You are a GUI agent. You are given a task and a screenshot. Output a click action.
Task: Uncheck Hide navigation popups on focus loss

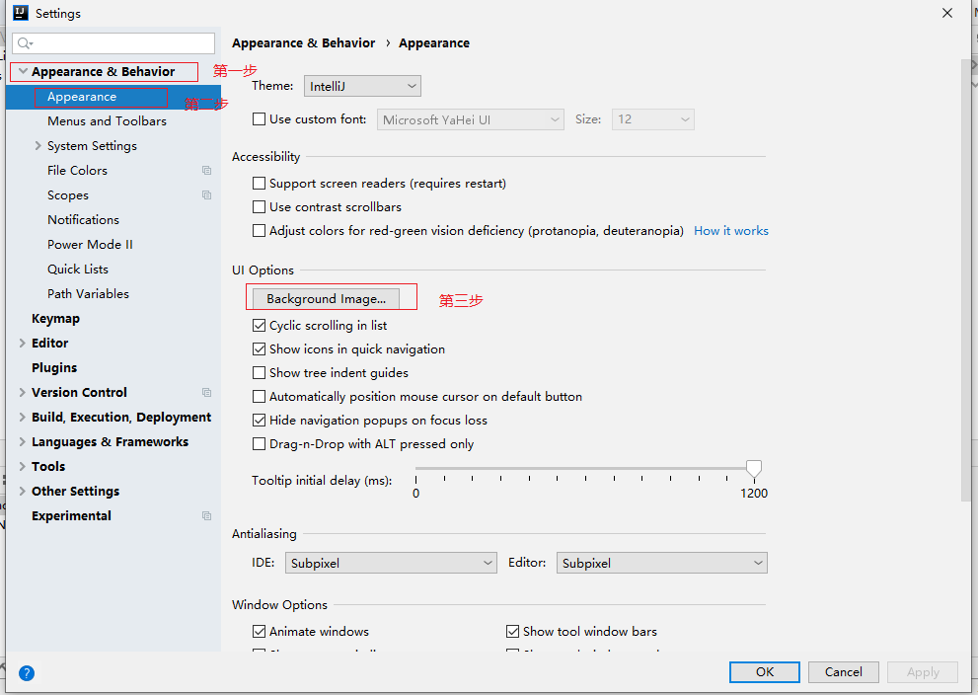pos(259,421)
